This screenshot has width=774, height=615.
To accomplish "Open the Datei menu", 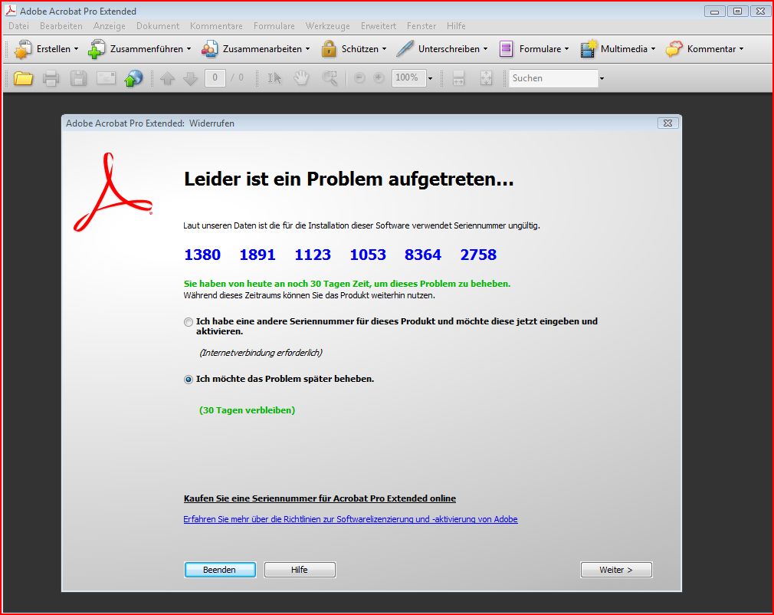I will (x=18, y=25).
